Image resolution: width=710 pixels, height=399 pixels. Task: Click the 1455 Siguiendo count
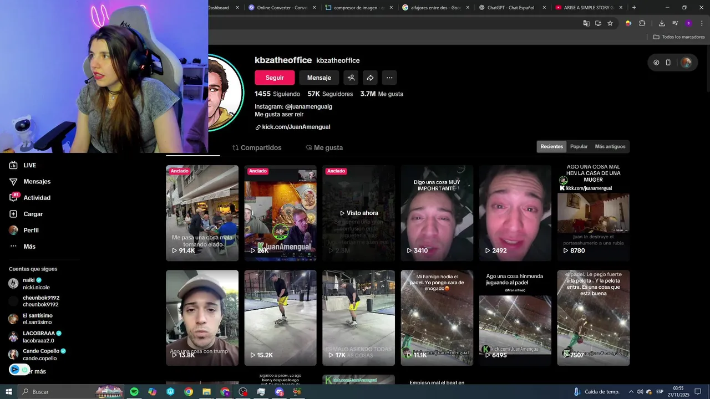tap(277, 94)
